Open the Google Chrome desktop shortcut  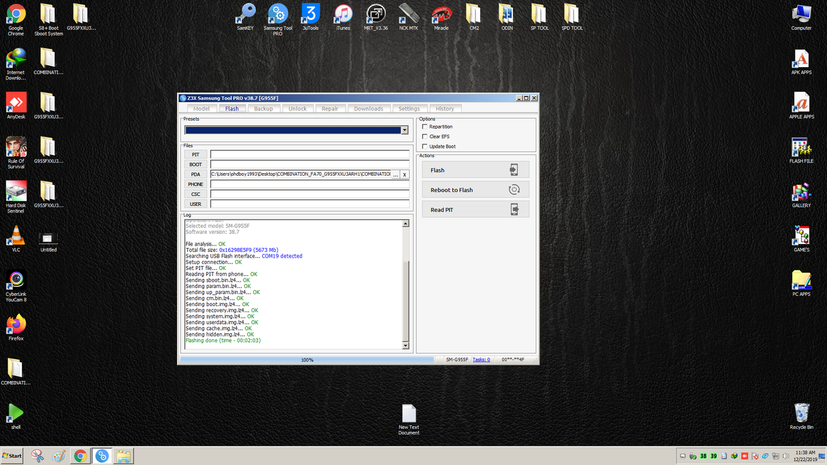(16, 19)
